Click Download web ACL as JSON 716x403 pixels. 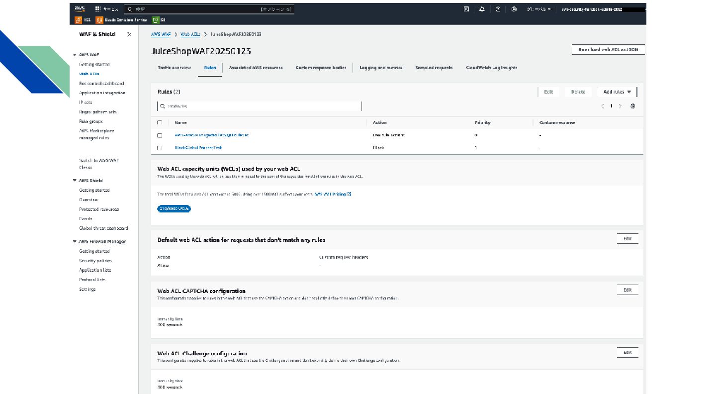[608, 50]
